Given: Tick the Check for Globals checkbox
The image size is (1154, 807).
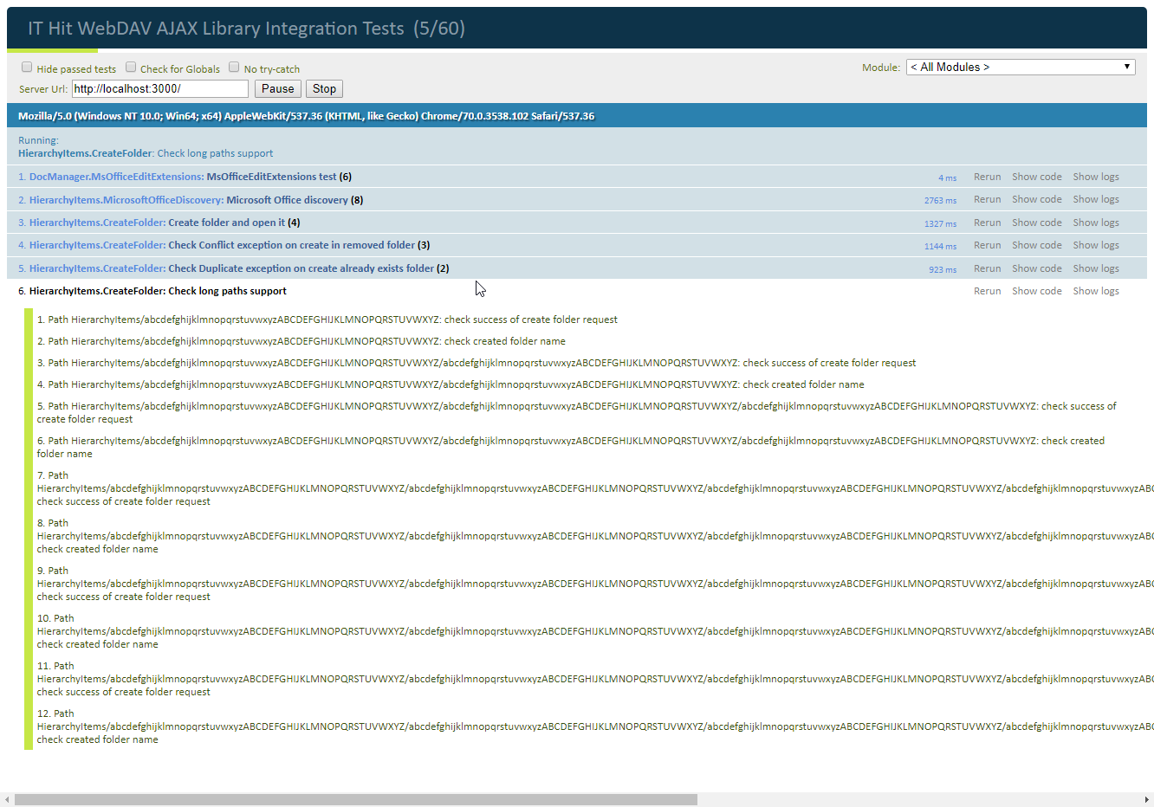Looking at the screenshot, I should [x=131, y=68].
